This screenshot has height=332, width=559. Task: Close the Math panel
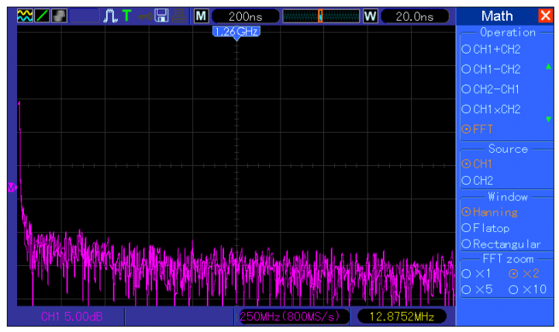point(545,16)
